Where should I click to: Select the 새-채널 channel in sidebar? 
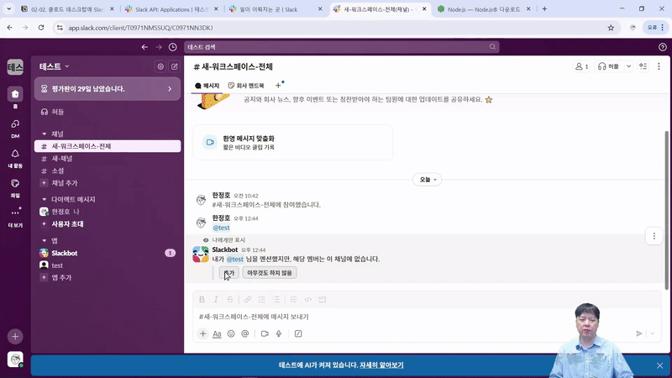[62, 158]
